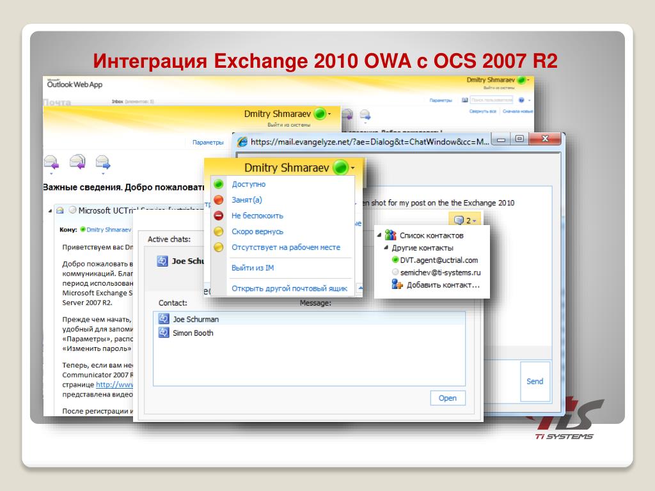Click Выйти из системы under middle header
This screenshot has width=655, height=491.
point(289,125)
